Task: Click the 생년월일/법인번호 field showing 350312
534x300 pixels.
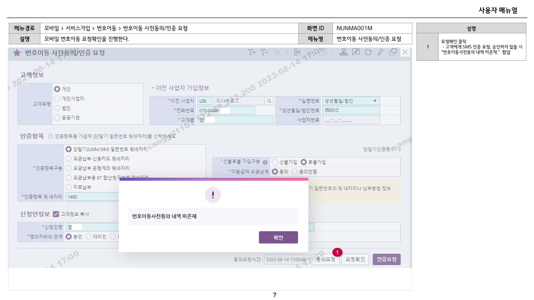Action: coord(351,110)
